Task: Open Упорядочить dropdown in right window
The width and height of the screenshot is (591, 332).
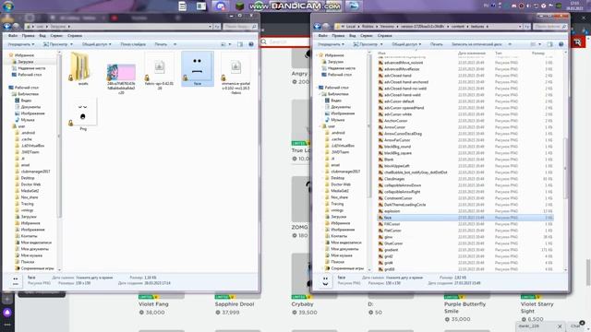Action: [x=331, y=44]
